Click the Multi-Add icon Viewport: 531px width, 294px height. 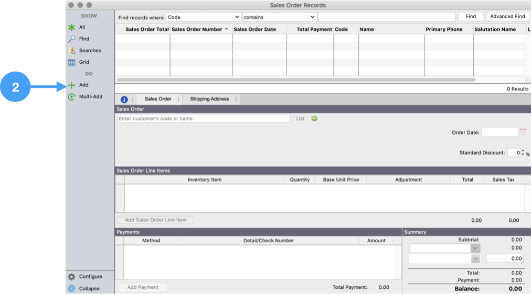point(72,97)
